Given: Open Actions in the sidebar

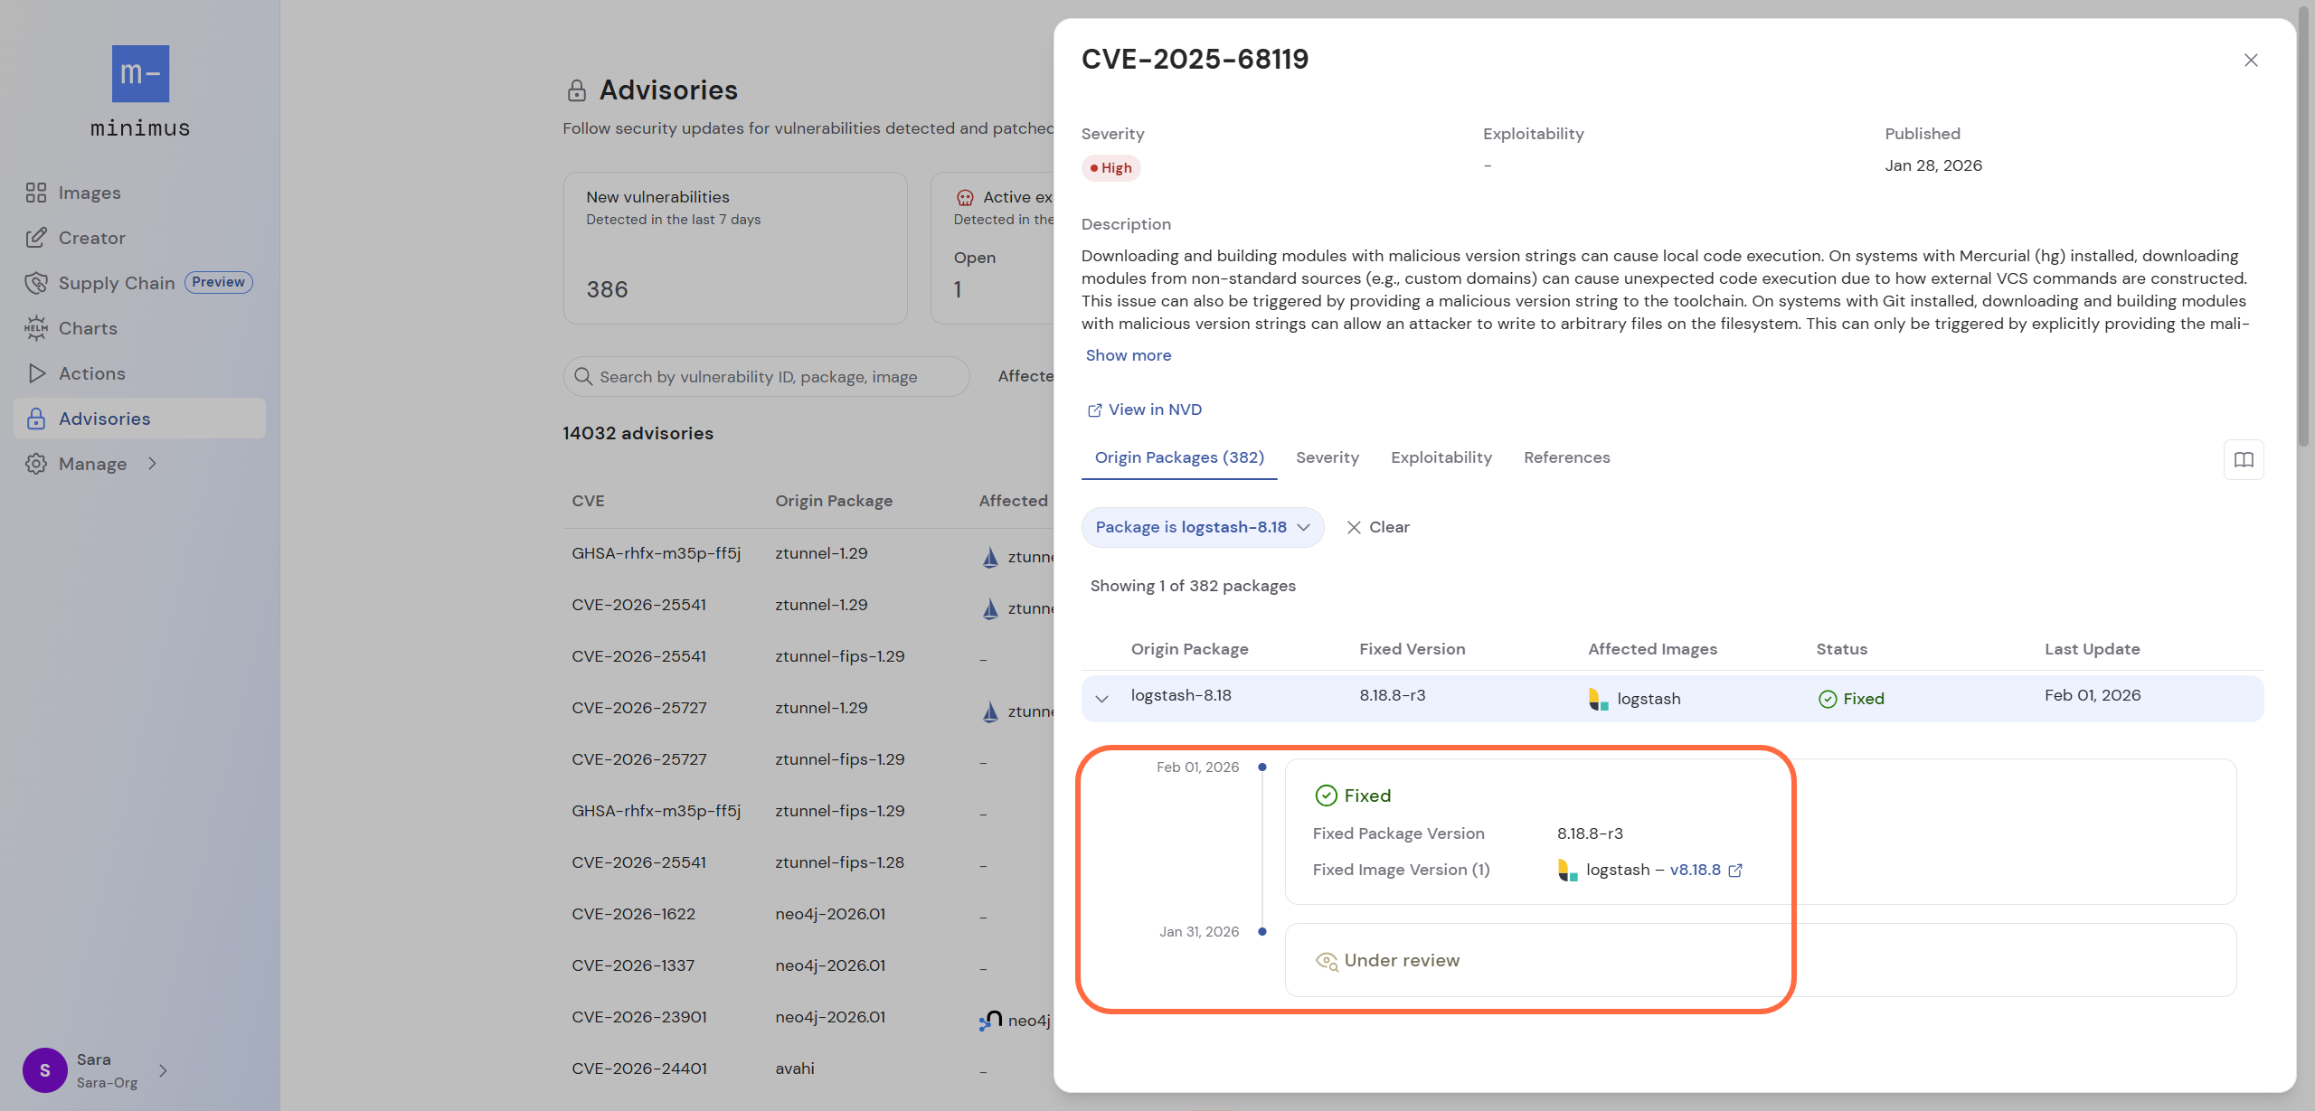Looking at the screenshot, I should point(91,373).
